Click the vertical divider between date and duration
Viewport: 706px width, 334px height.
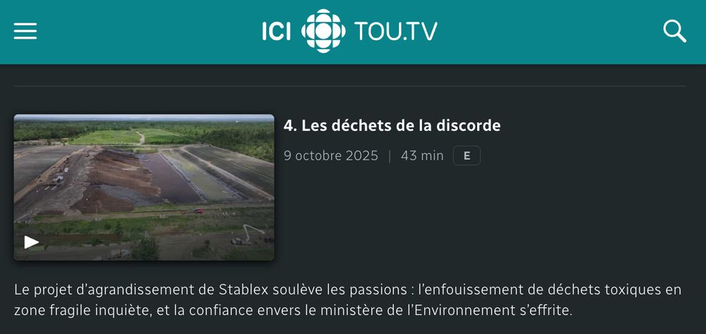coord(390,156)
